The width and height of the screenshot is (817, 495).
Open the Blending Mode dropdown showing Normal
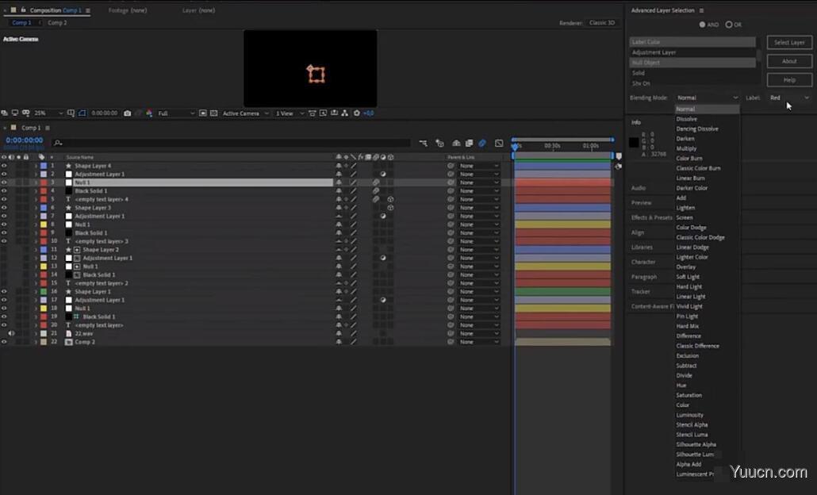click(x=707, y=98)
